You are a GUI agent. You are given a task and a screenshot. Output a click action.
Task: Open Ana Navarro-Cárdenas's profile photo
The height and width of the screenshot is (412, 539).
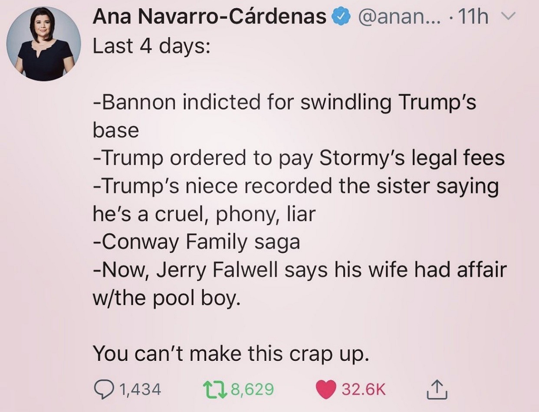coord(44,44)
